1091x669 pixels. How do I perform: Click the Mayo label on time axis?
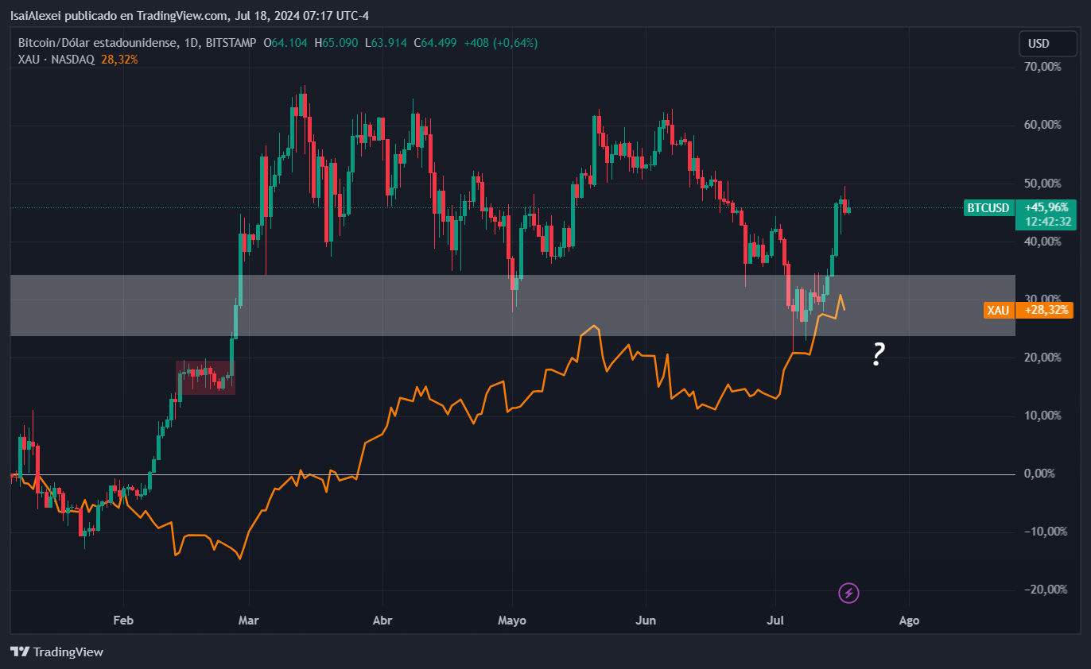pyautogui.click(x=512, y=621)
